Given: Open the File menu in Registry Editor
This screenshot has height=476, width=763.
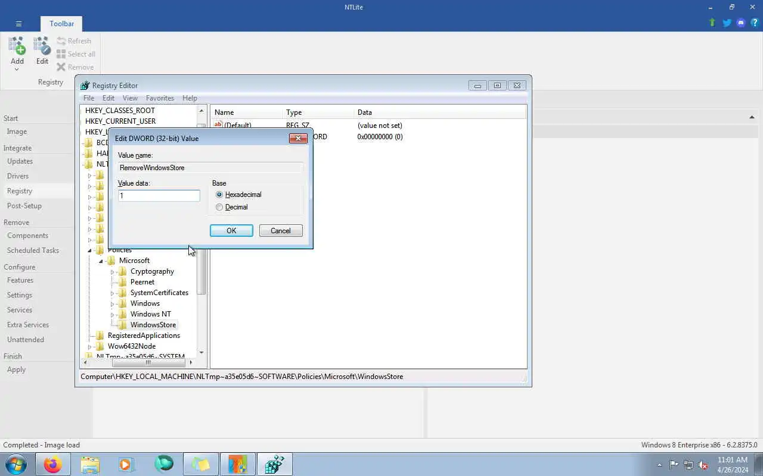Looking at the screenshot, I should click(x=89, y=98).
